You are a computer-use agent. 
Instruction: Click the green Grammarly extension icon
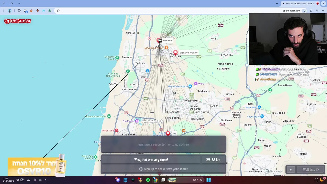[50, 11]
